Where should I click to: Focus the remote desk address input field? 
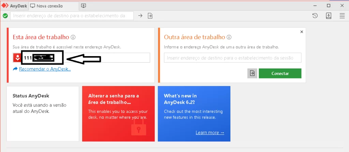coord(232,58)
